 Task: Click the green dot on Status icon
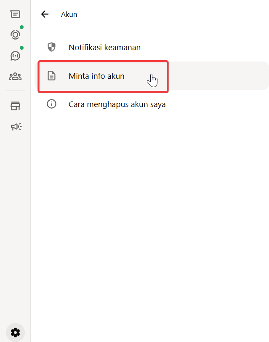click(x=21, y=27)
